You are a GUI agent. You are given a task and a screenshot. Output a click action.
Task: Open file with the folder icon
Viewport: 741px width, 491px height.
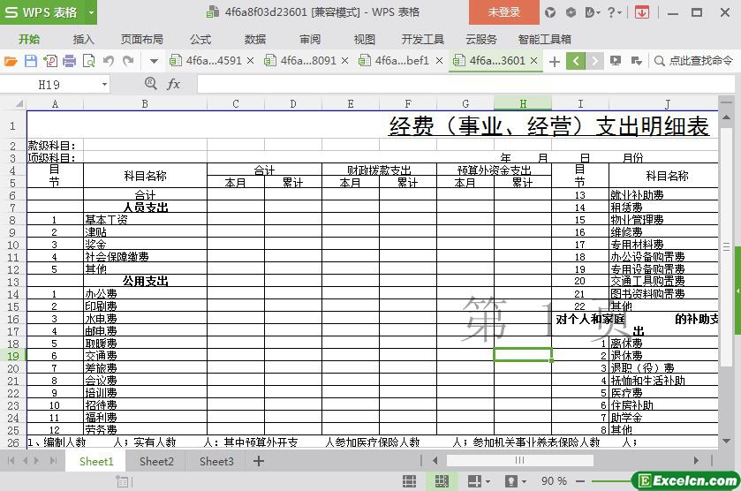[x=11, y=61]
